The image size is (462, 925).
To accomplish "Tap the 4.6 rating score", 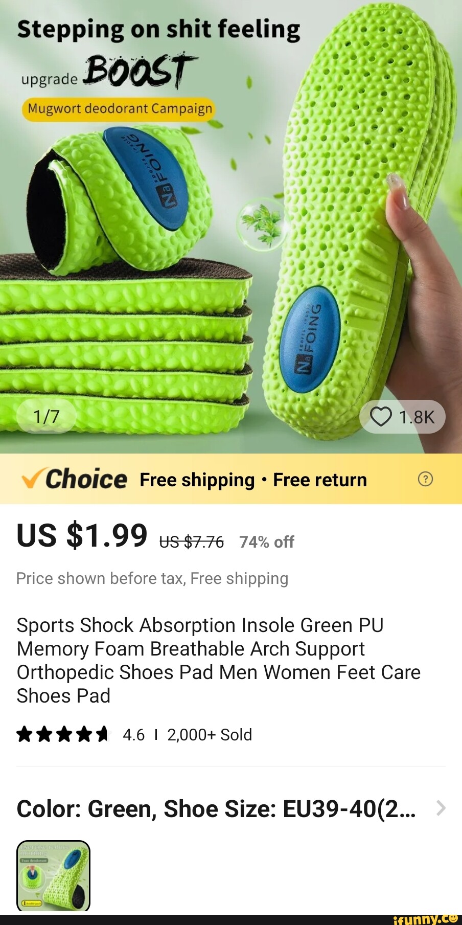I will coord(134,735).
